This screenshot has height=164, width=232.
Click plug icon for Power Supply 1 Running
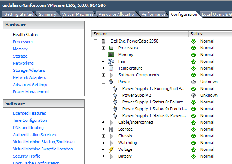pyautogui.click(x=115, y=88)
